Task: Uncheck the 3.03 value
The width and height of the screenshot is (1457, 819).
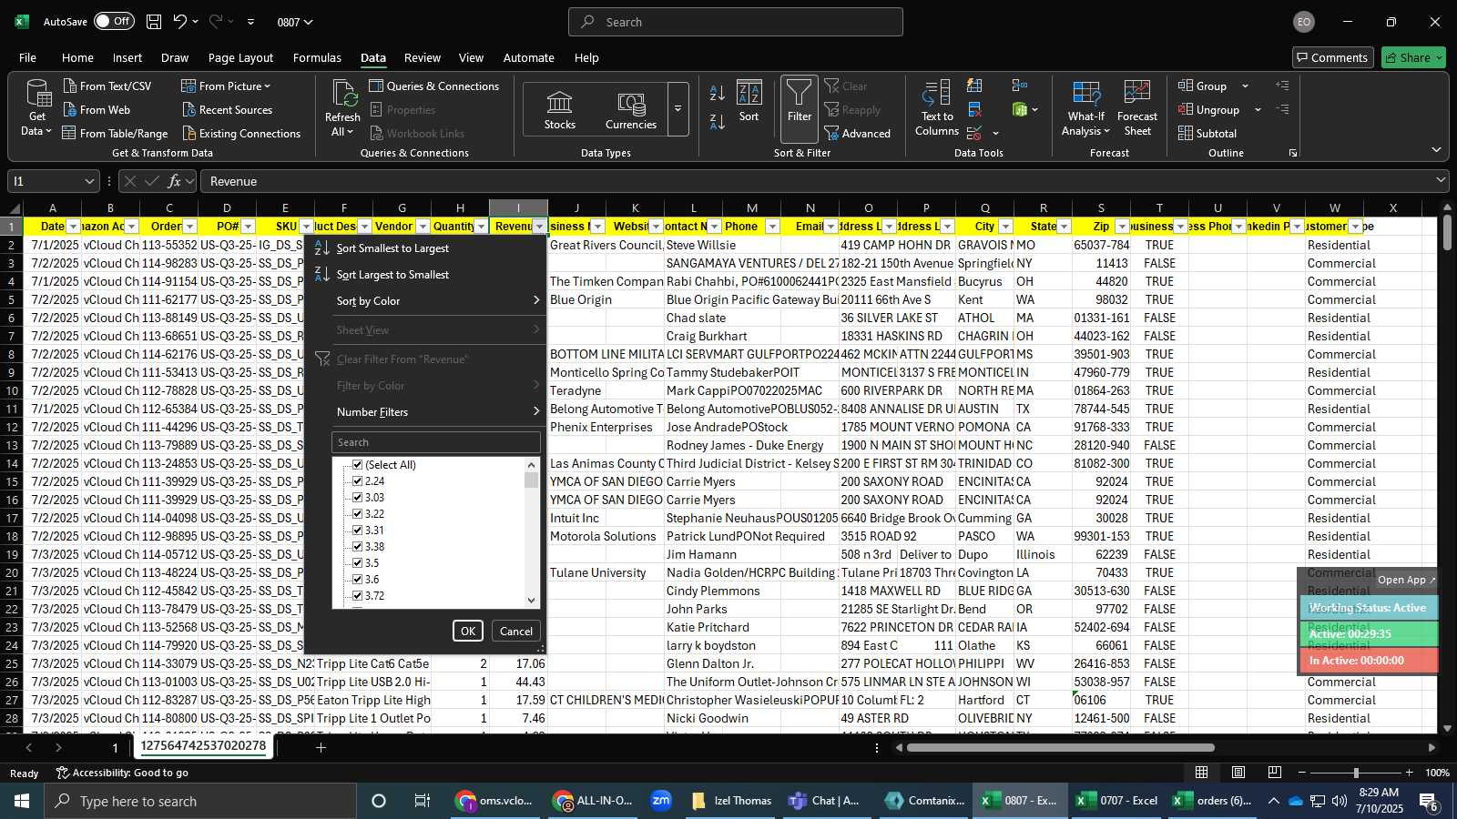Action: [x=358, y=498]
